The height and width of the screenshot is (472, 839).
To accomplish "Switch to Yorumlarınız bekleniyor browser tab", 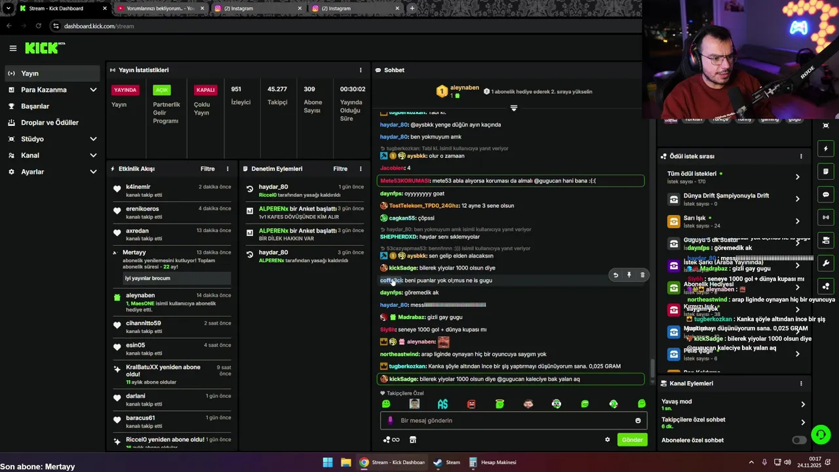I will point(161,9).
